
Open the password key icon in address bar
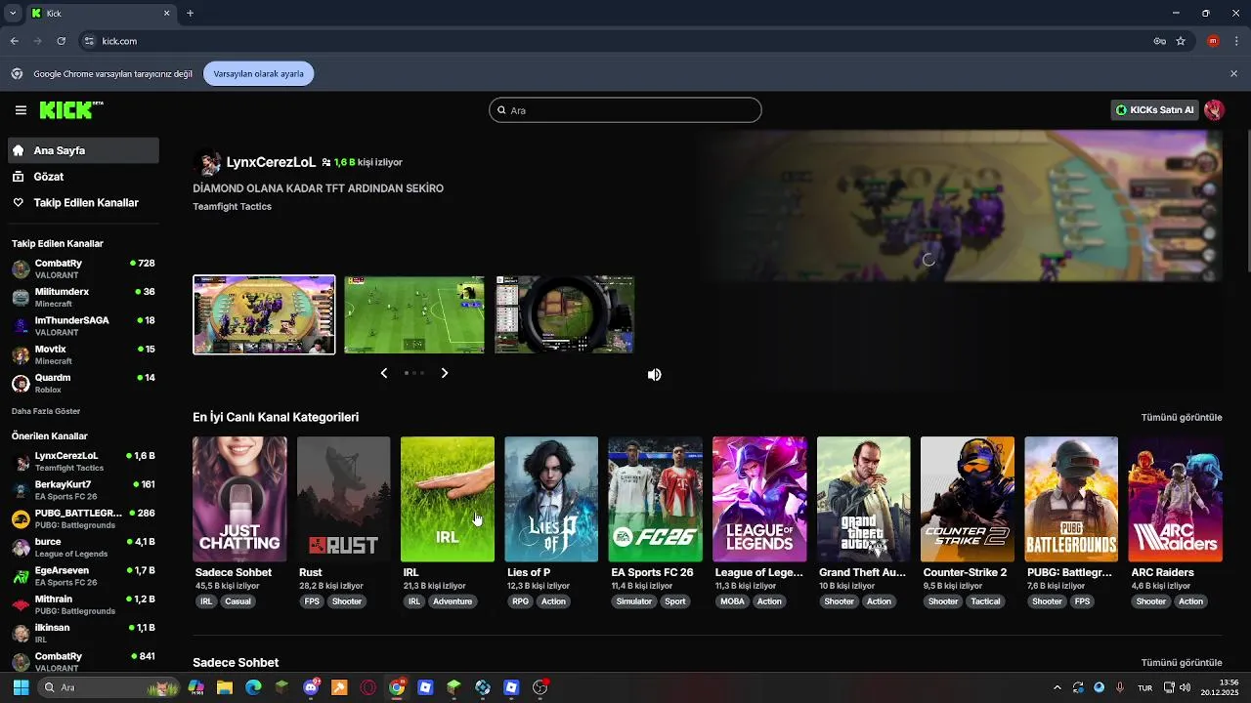[1159, 41]
